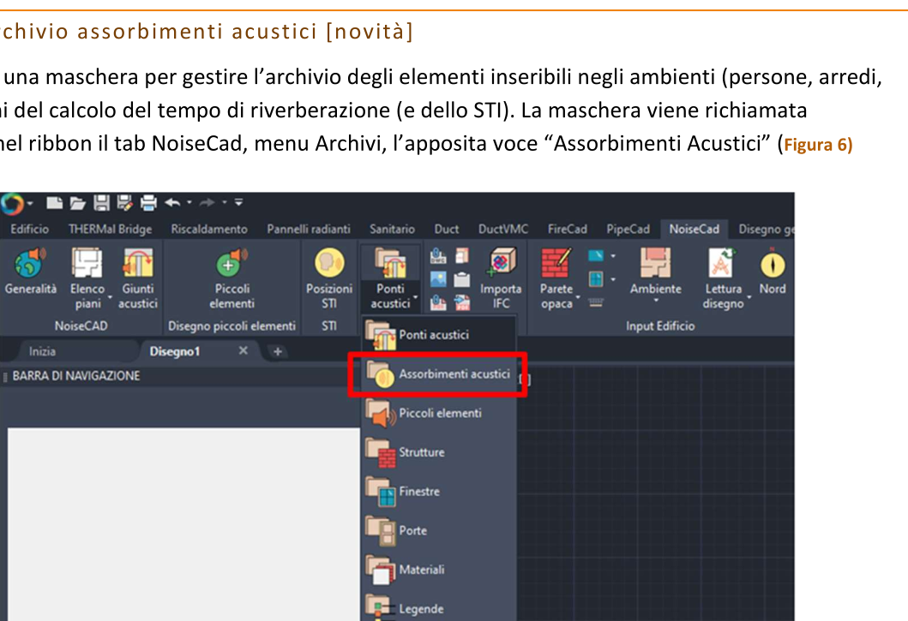
Task: Click the Generalità globe icon
Action: coord(29,263)
